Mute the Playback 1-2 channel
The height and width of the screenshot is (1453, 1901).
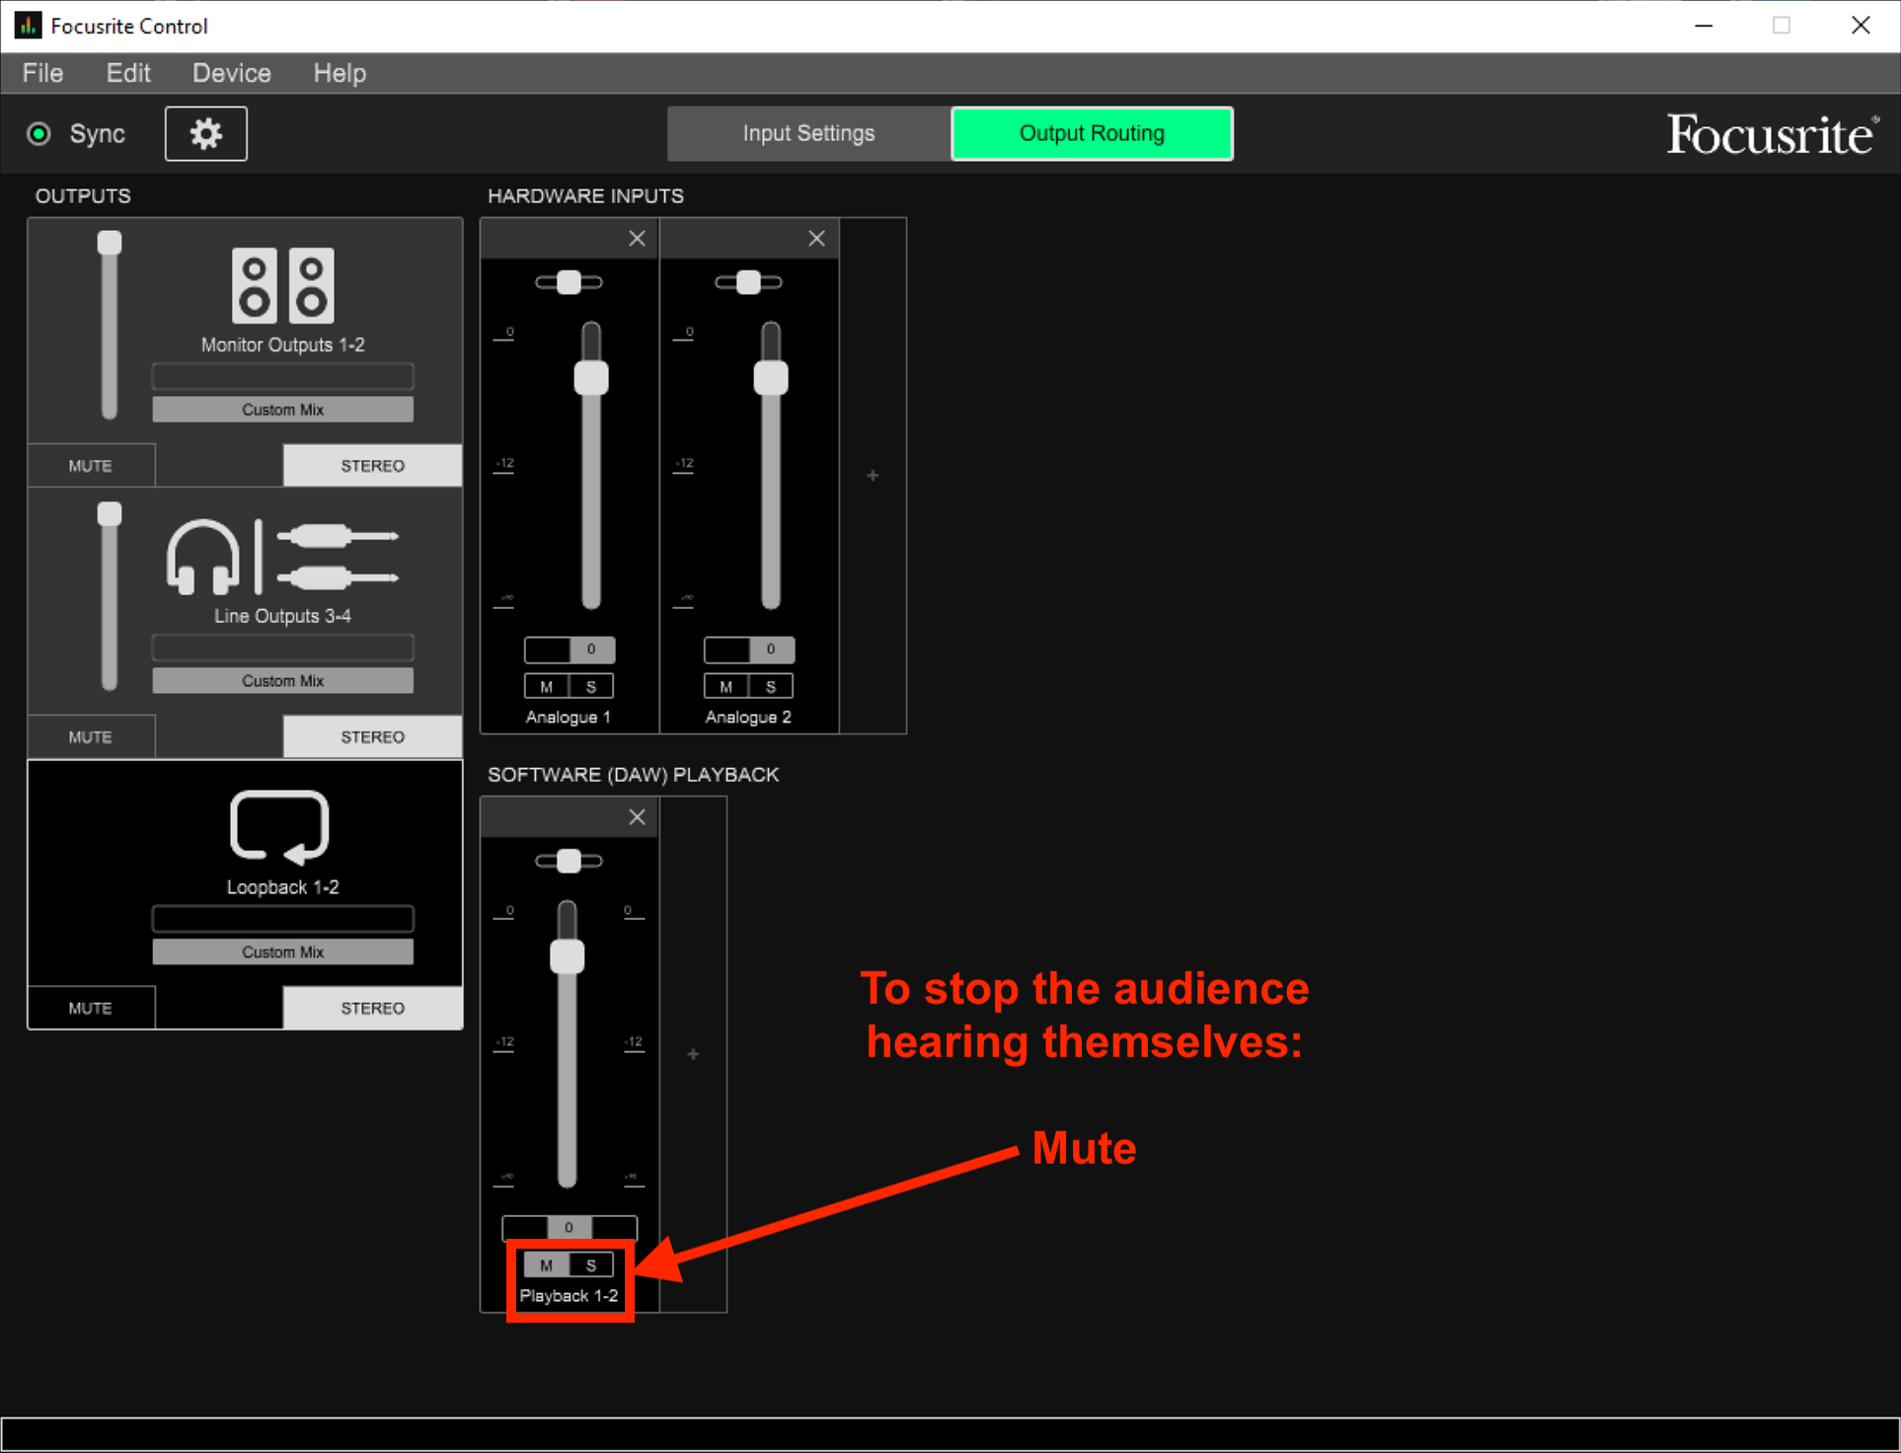546,1264
